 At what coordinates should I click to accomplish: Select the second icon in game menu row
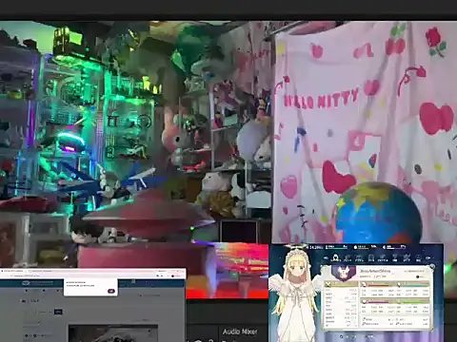348,258
